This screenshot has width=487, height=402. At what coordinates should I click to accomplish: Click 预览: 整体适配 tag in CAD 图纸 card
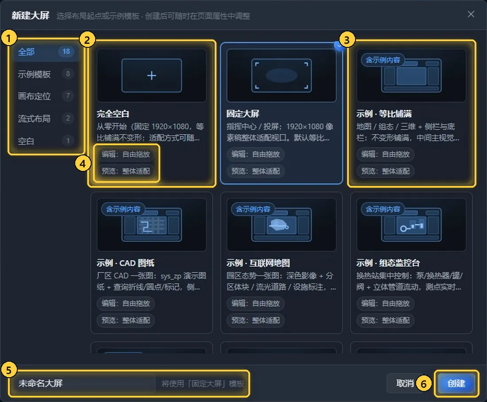(x=125, y=320)
